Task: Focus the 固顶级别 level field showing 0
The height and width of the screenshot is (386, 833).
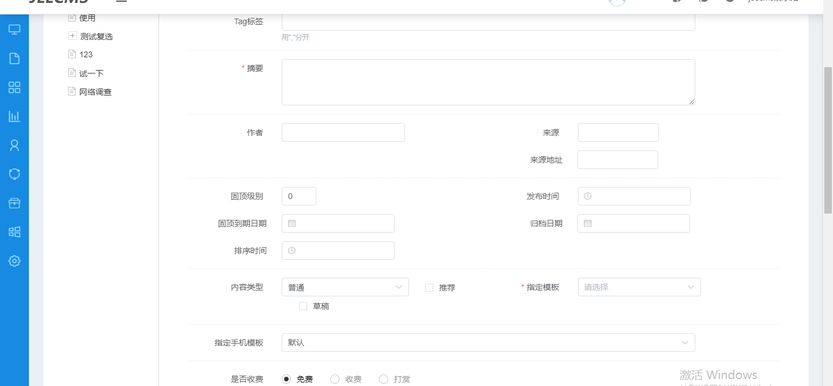Action: pos(299,196)
